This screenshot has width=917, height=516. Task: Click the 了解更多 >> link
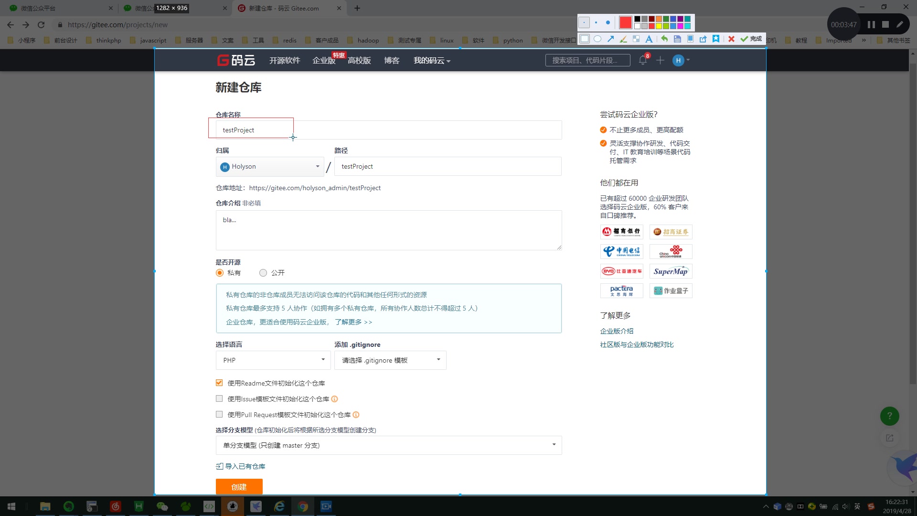pyautogui.click(x=353, y=322)
